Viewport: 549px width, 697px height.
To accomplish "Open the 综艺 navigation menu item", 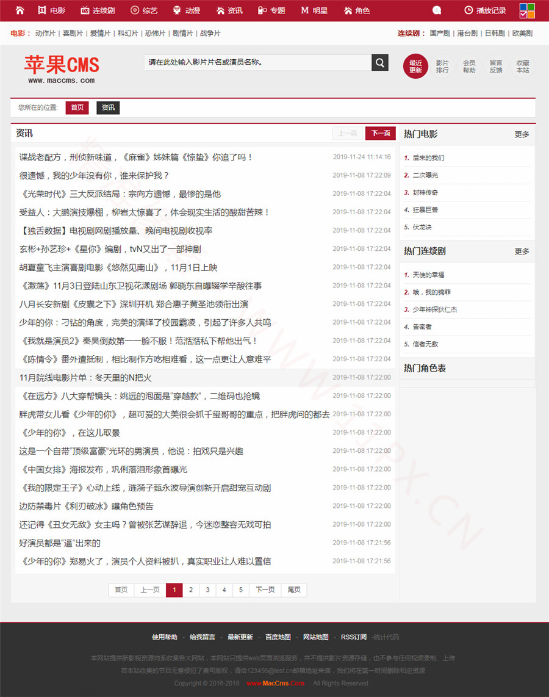I will pyautogui.click(x=144, y=10).
